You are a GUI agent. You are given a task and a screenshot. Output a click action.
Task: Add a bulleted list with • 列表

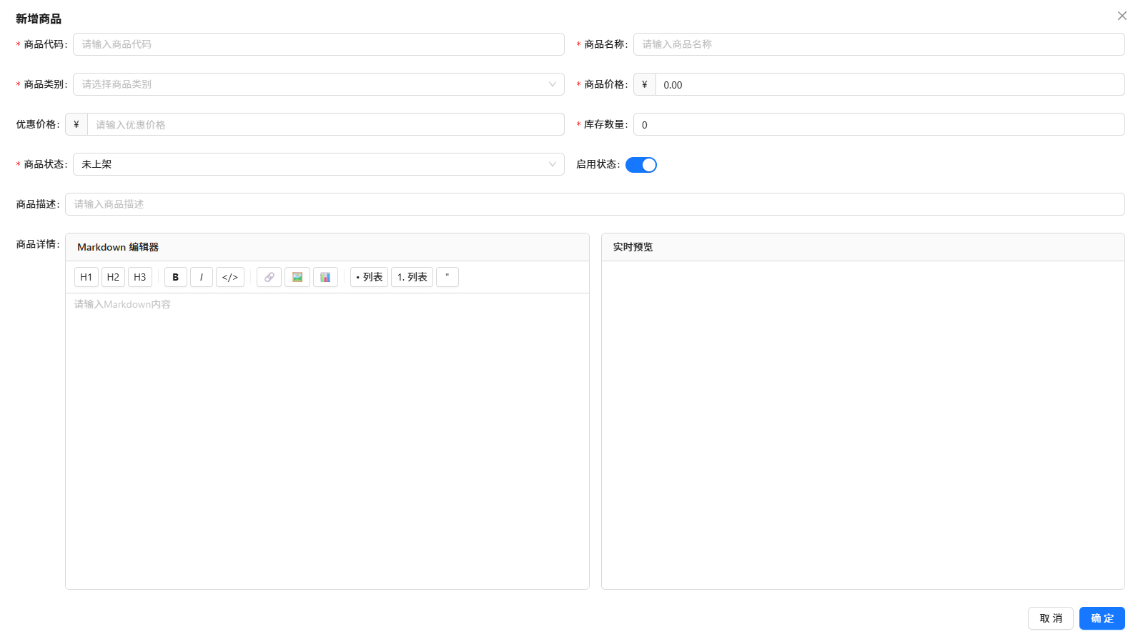(369, 277)
